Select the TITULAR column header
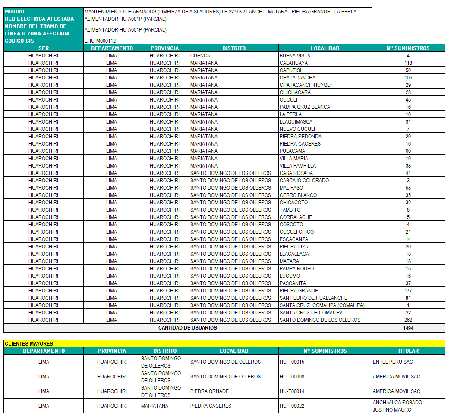This screenshot has height=416, width=451. (x=408, y=351)
